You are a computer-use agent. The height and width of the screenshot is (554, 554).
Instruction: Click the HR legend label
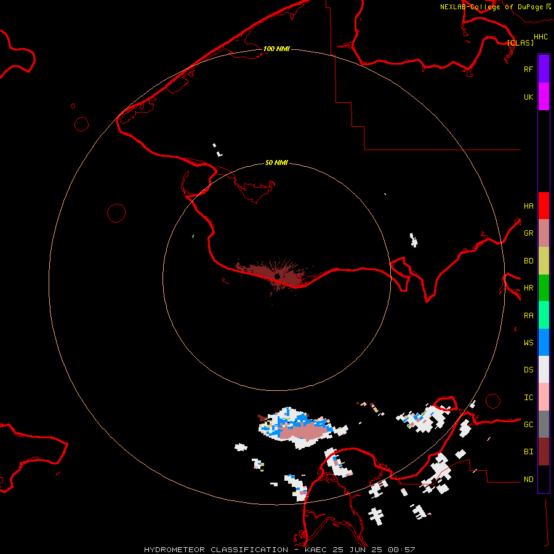click(528, 288)
